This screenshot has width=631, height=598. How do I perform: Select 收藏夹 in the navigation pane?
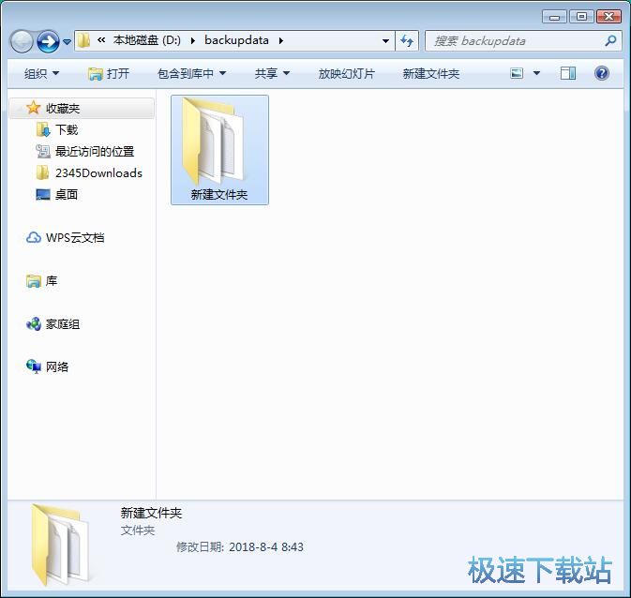click(x=82, y=108)
